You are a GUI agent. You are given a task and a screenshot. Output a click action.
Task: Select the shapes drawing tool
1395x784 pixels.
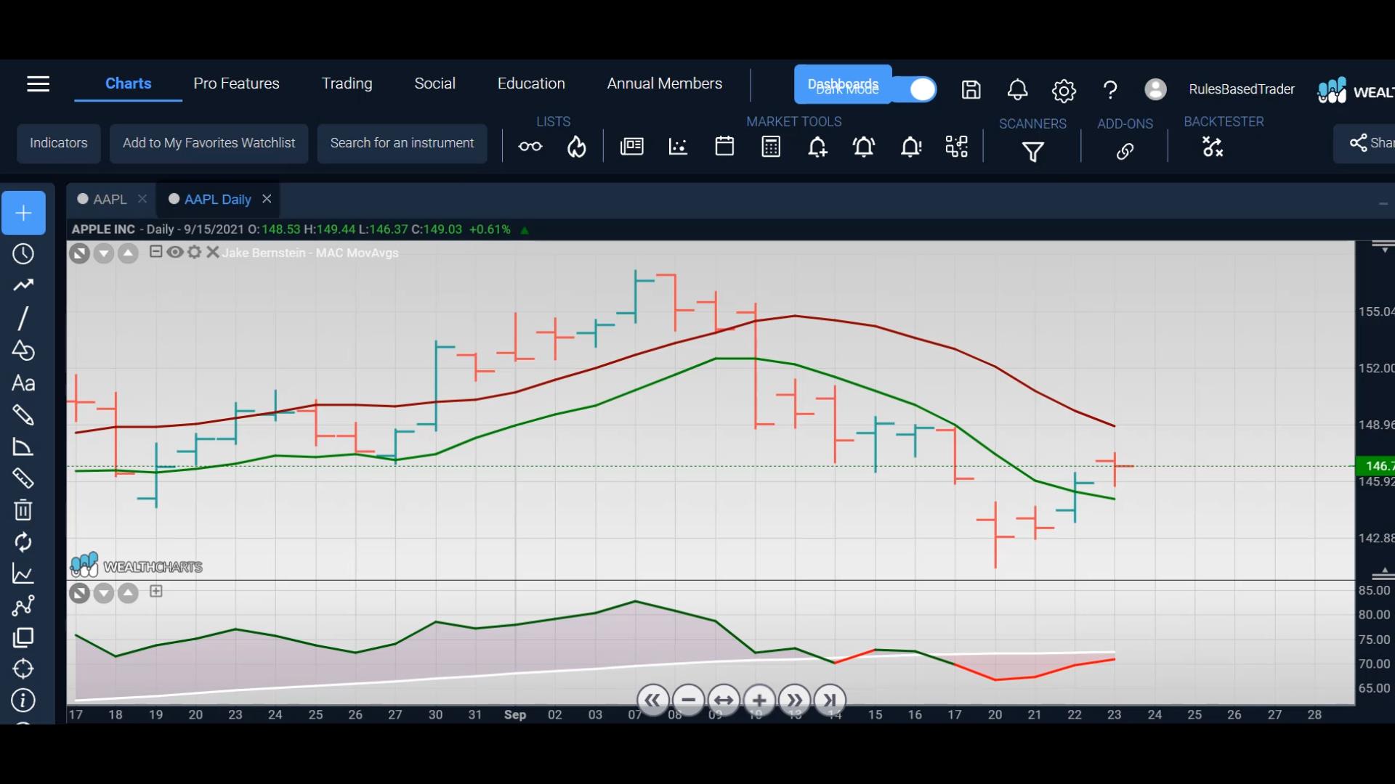[23, 351]
